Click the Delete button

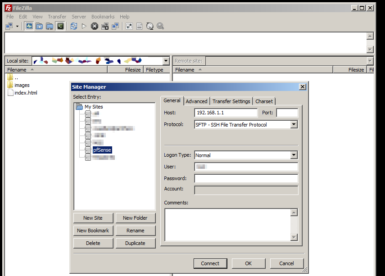click(x=93, y=243)
